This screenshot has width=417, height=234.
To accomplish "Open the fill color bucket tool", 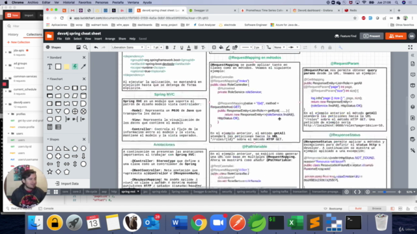I will coord(221,47).
